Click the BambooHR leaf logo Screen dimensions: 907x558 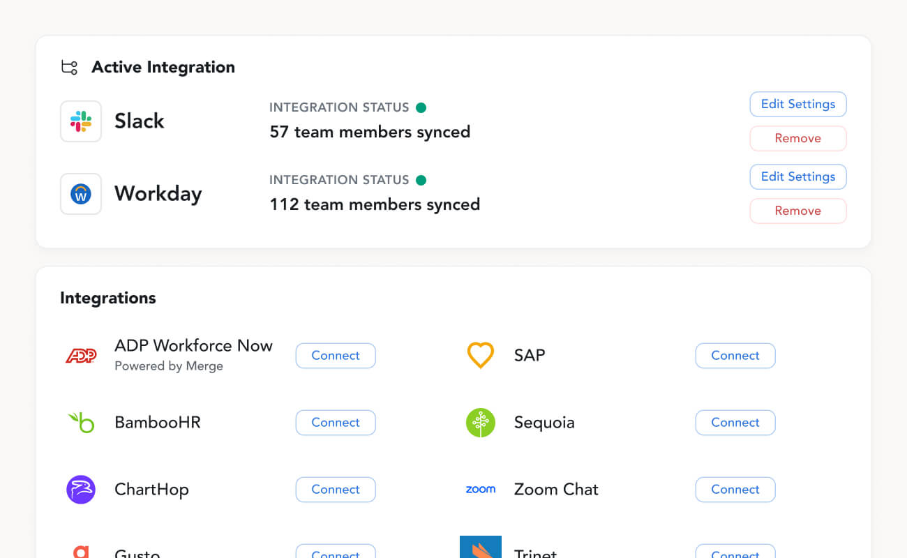click(x=81, y=422)
